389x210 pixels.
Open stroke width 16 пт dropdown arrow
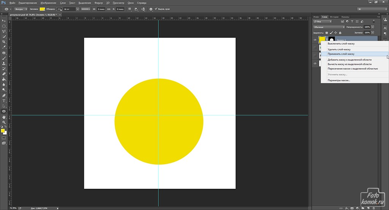[x=77, y=9]
